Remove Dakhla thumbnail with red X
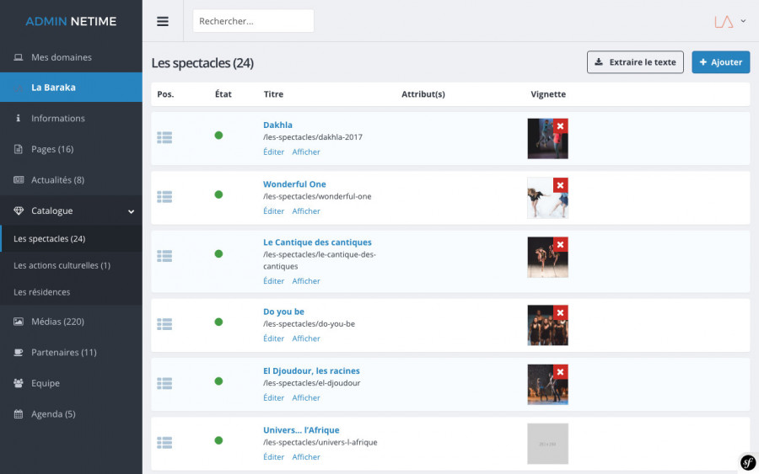Screen dimensions: 759x474 560,126
